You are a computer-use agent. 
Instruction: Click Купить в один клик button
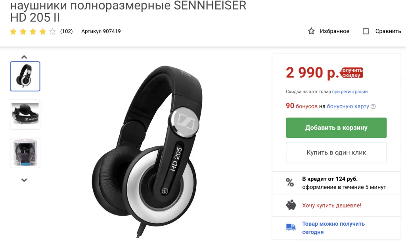[336, 152]
